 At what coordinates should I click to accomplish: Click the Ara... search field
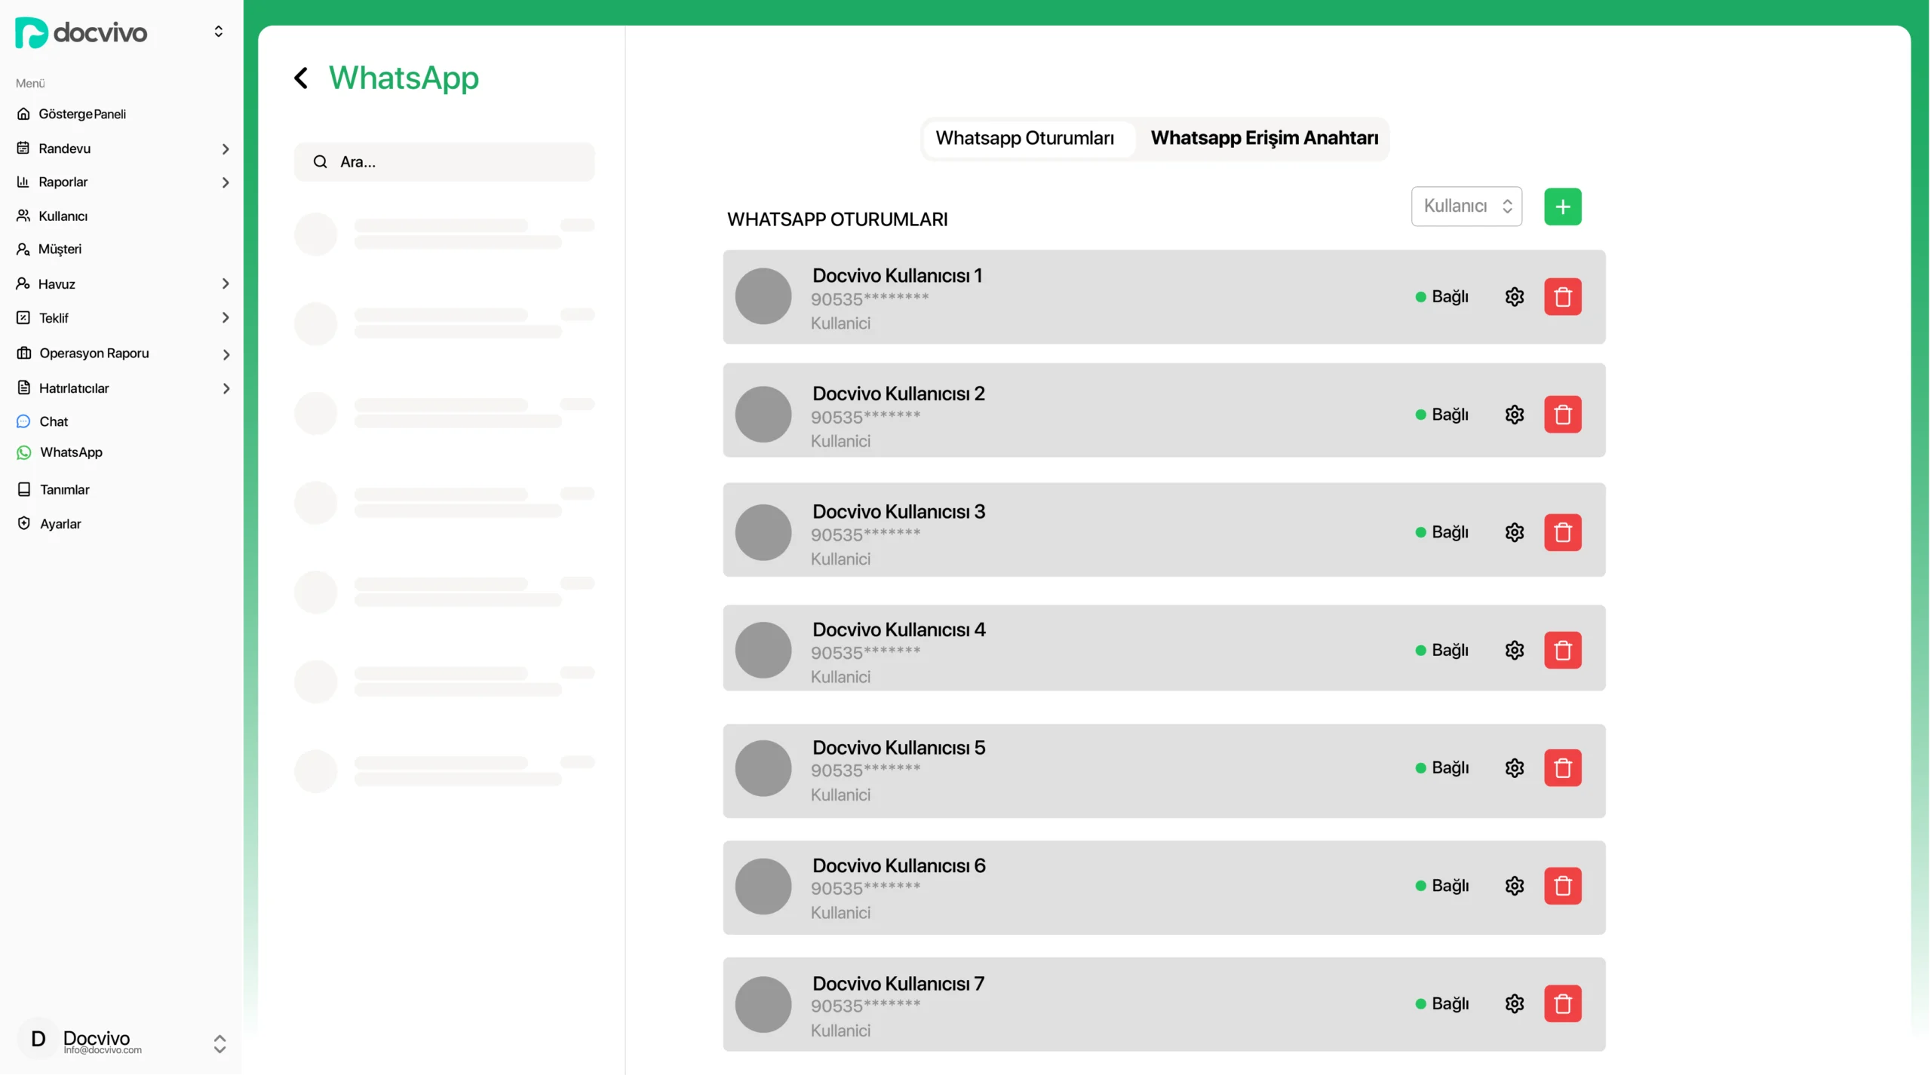tap(444, 161)
